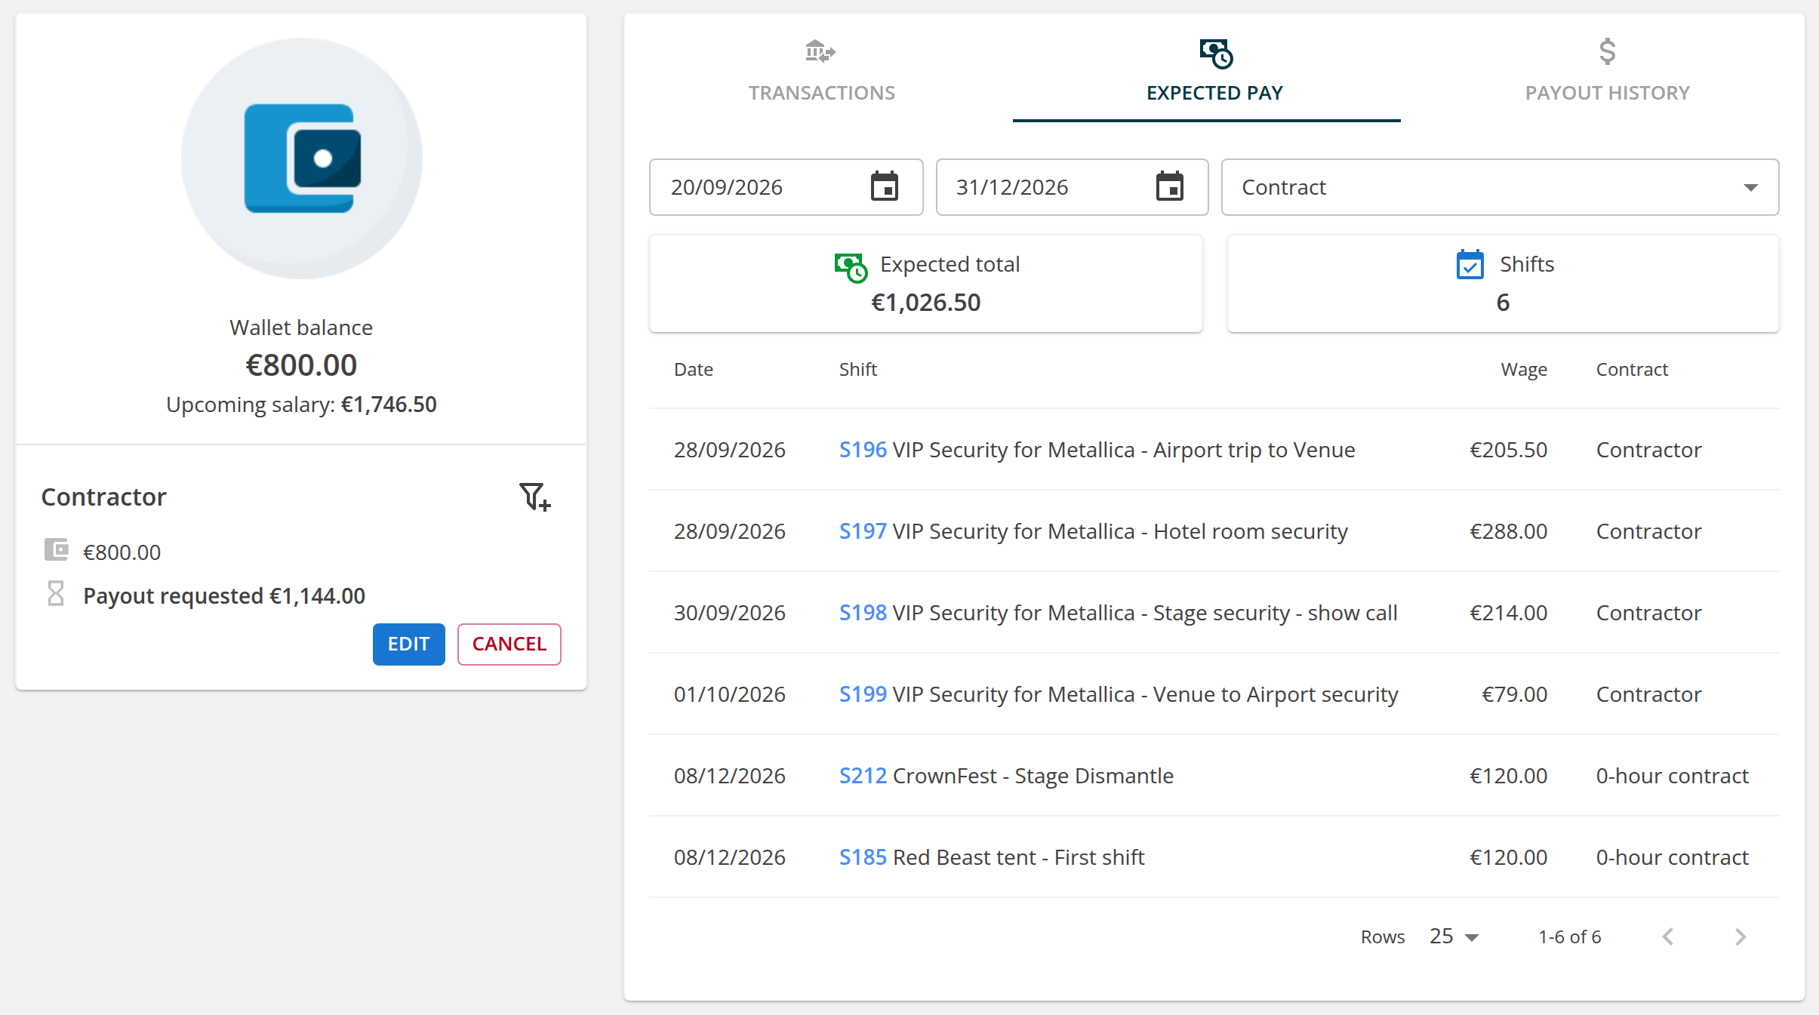Click the green Expected total icon
The height and width of the screenshot is (1015, 1819).
851,267
